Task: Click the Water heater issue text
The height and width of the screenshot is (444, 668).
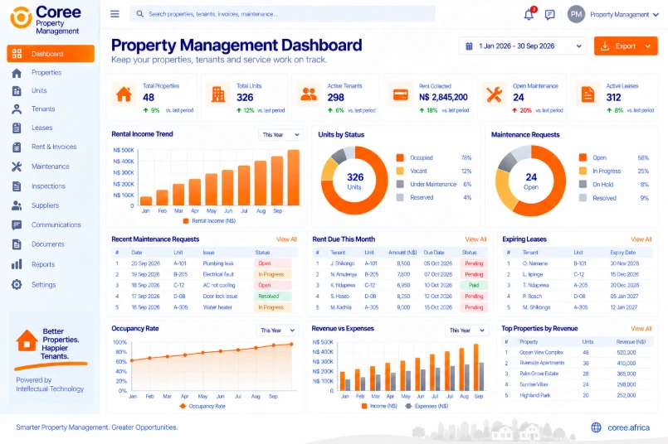Action: pos(217,307)
